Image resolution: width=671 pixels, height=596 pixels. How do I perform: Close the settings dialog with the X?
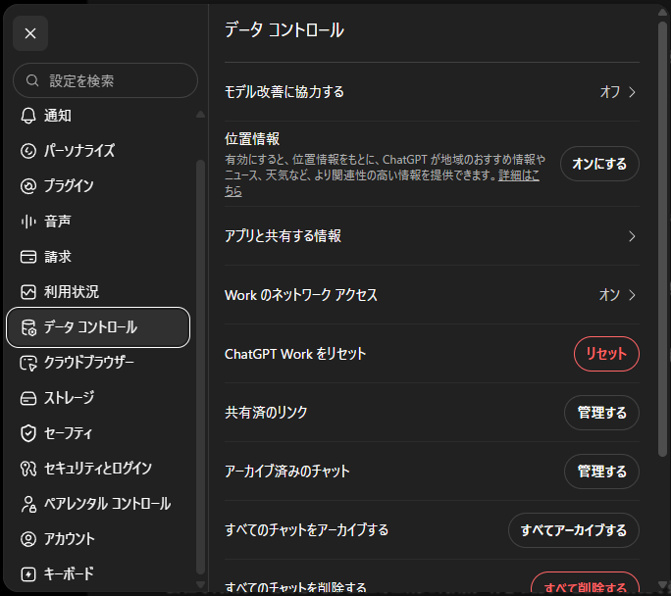[x=30, y=33]
